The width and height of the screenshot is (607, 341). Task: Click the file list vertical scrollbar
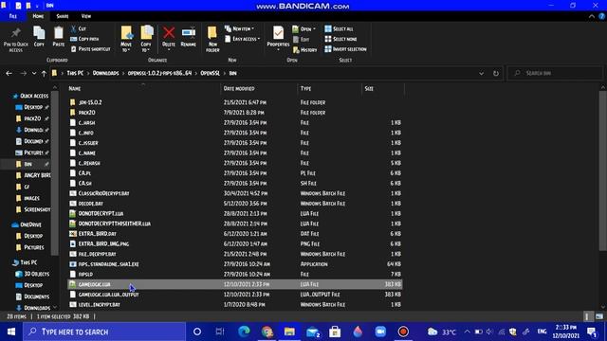pos(603,170)
